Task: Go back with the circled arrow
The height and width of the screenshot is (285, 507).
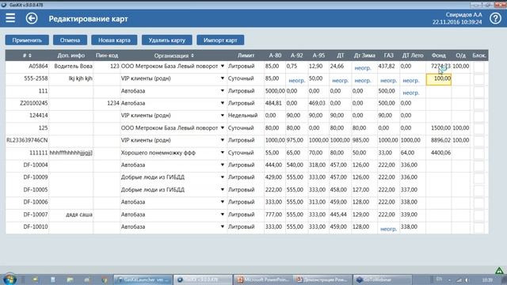Action: 32,18
